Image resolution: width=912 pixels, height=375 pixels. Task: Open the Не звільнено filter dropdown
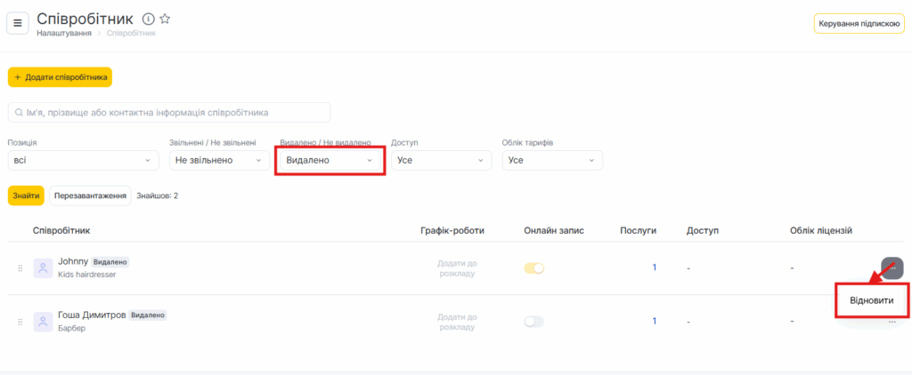pyautogui.click(x=219, y=160)
